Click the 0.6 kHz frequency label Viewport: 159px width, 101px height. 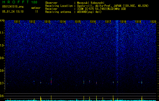pos(2,96)
